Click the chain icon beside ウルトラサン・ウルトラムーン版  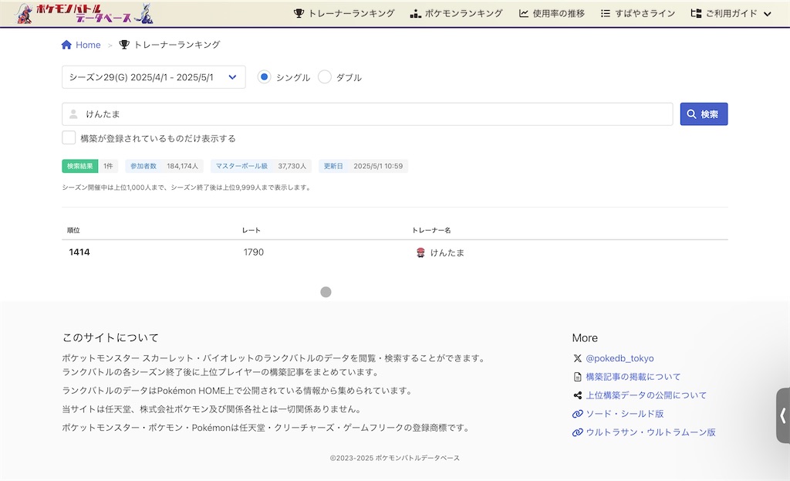(x=577, y=432)
